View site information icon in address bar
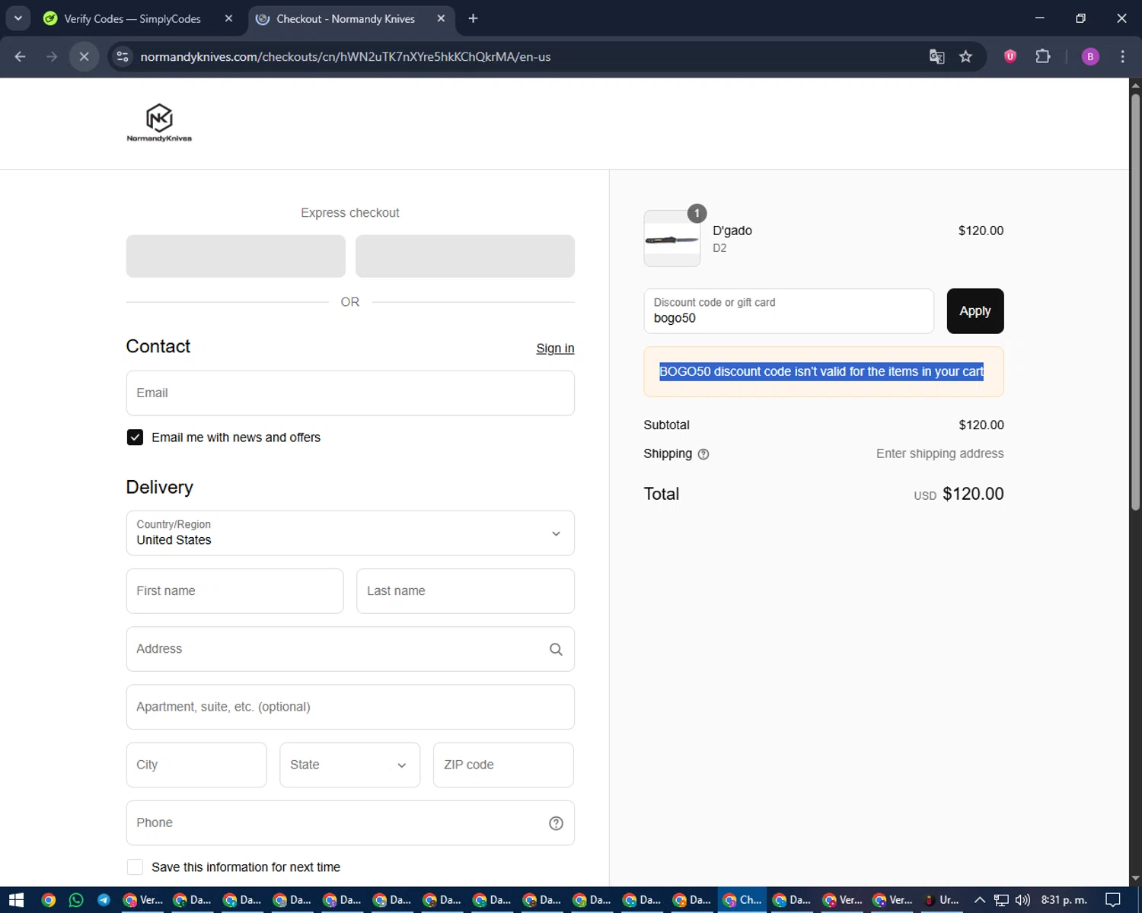The image size is (1142, 913). click(x=123, y=56)
